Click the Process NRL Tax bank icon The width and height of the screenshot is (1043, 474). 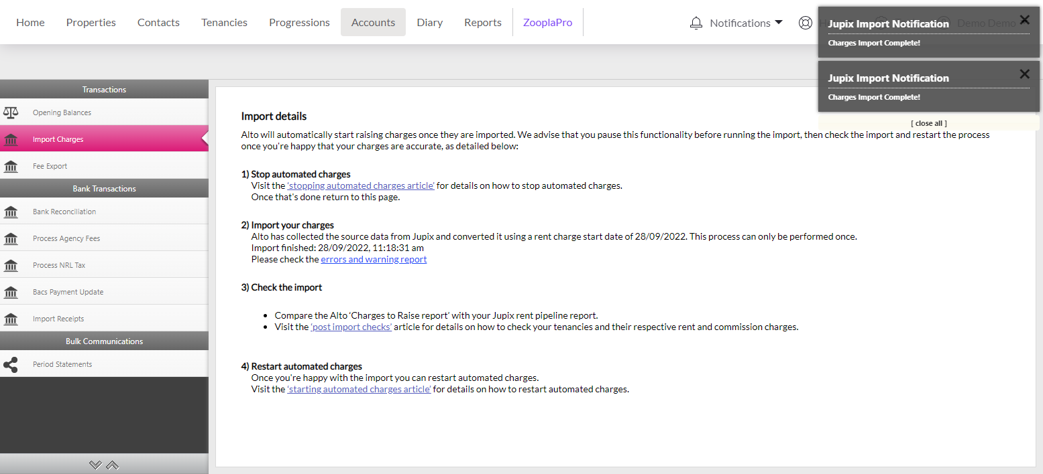click(x=11, y=265)
